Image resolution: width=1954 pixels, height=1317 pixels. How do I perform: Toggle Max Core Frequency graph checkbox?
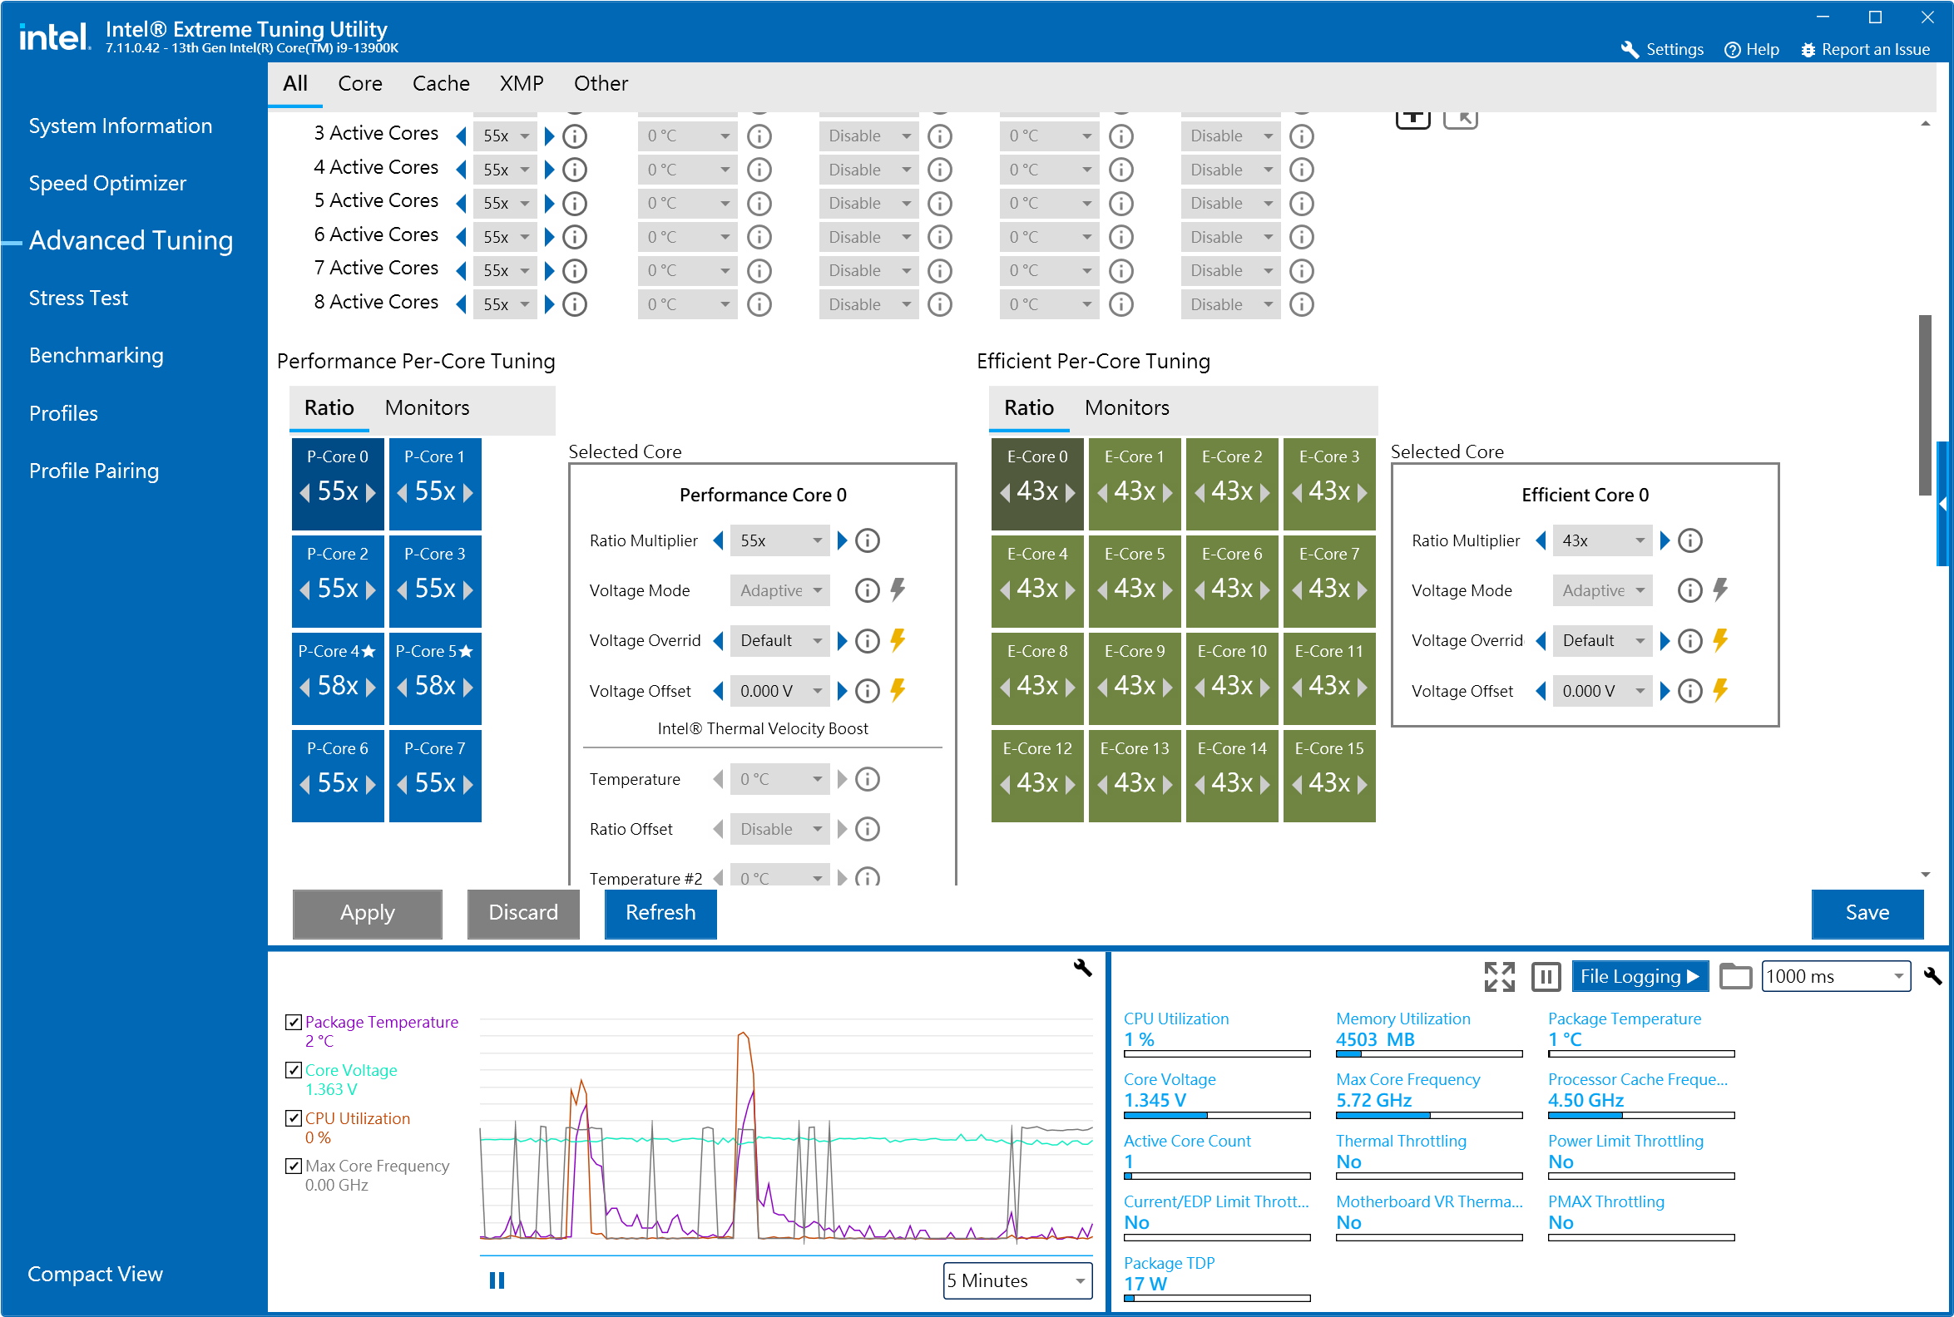[x=293, y=1166]
